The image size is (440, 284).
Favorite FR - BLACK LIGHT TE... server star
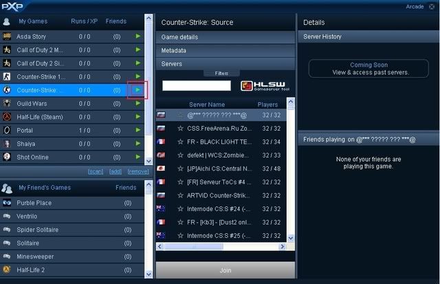click(x=180, y=142)
